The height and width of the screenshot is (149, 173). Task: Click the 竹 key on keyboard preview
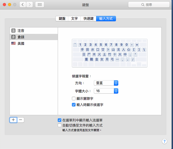click(110, 54)
